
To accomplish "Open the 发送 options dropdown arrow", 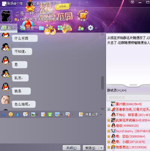I will pos(101,148).
